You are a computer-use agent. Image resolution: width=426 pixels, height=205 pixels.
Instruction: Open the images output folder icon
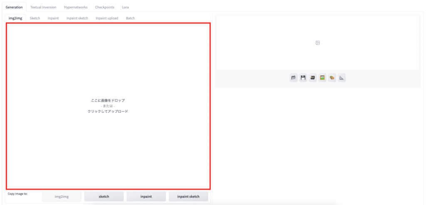293,78
